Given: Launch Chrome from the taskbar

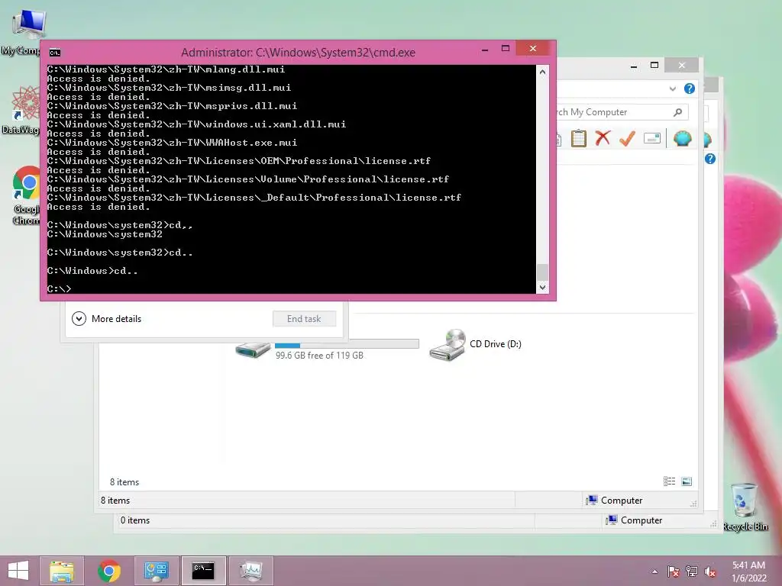Looking at the screenshot, I should click(108, 571).
